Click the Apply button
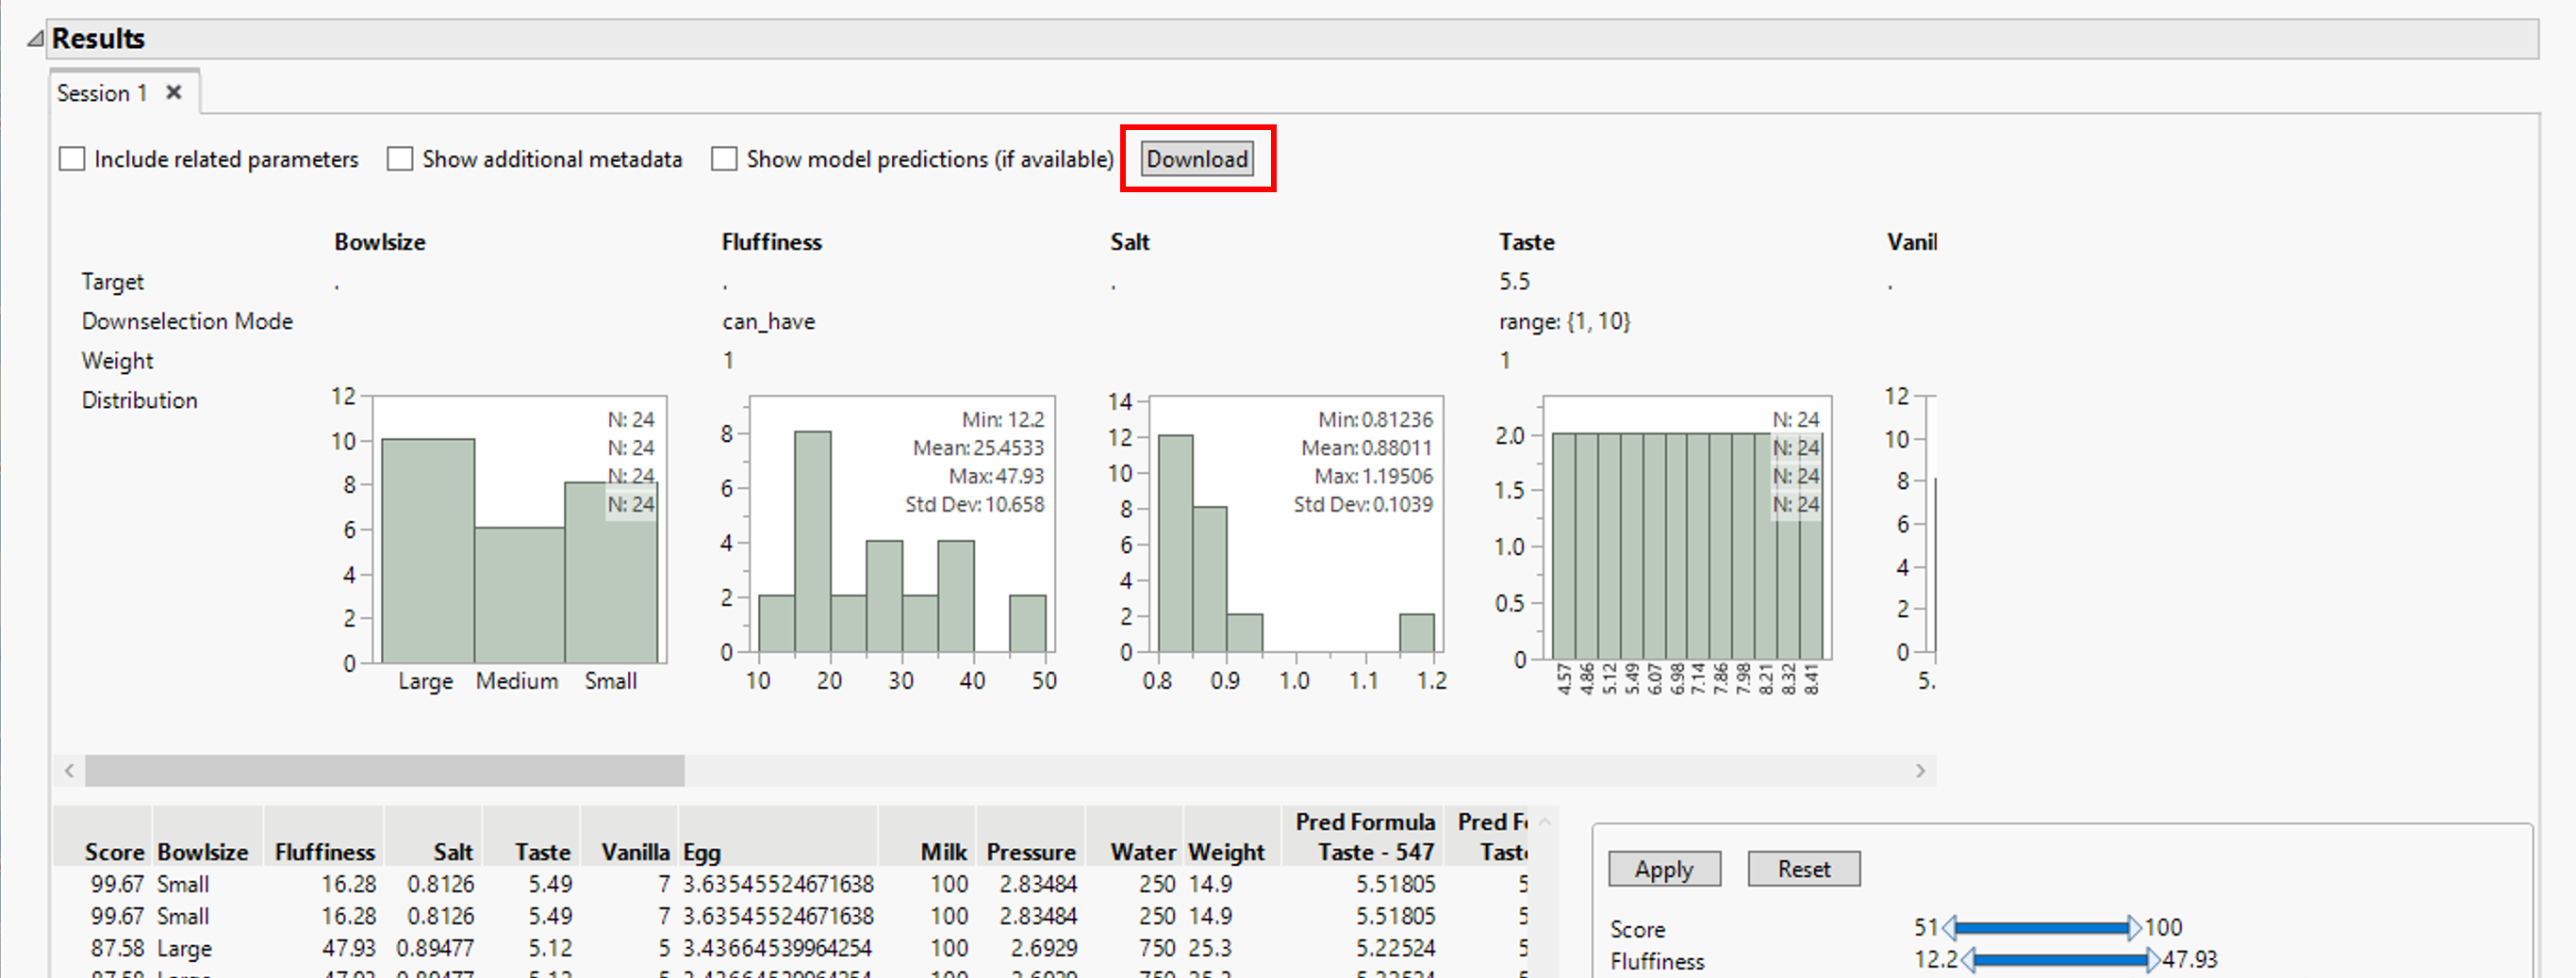This screenshot has height=978, width=2576. pyautogui.click(x=1664, y=869)
